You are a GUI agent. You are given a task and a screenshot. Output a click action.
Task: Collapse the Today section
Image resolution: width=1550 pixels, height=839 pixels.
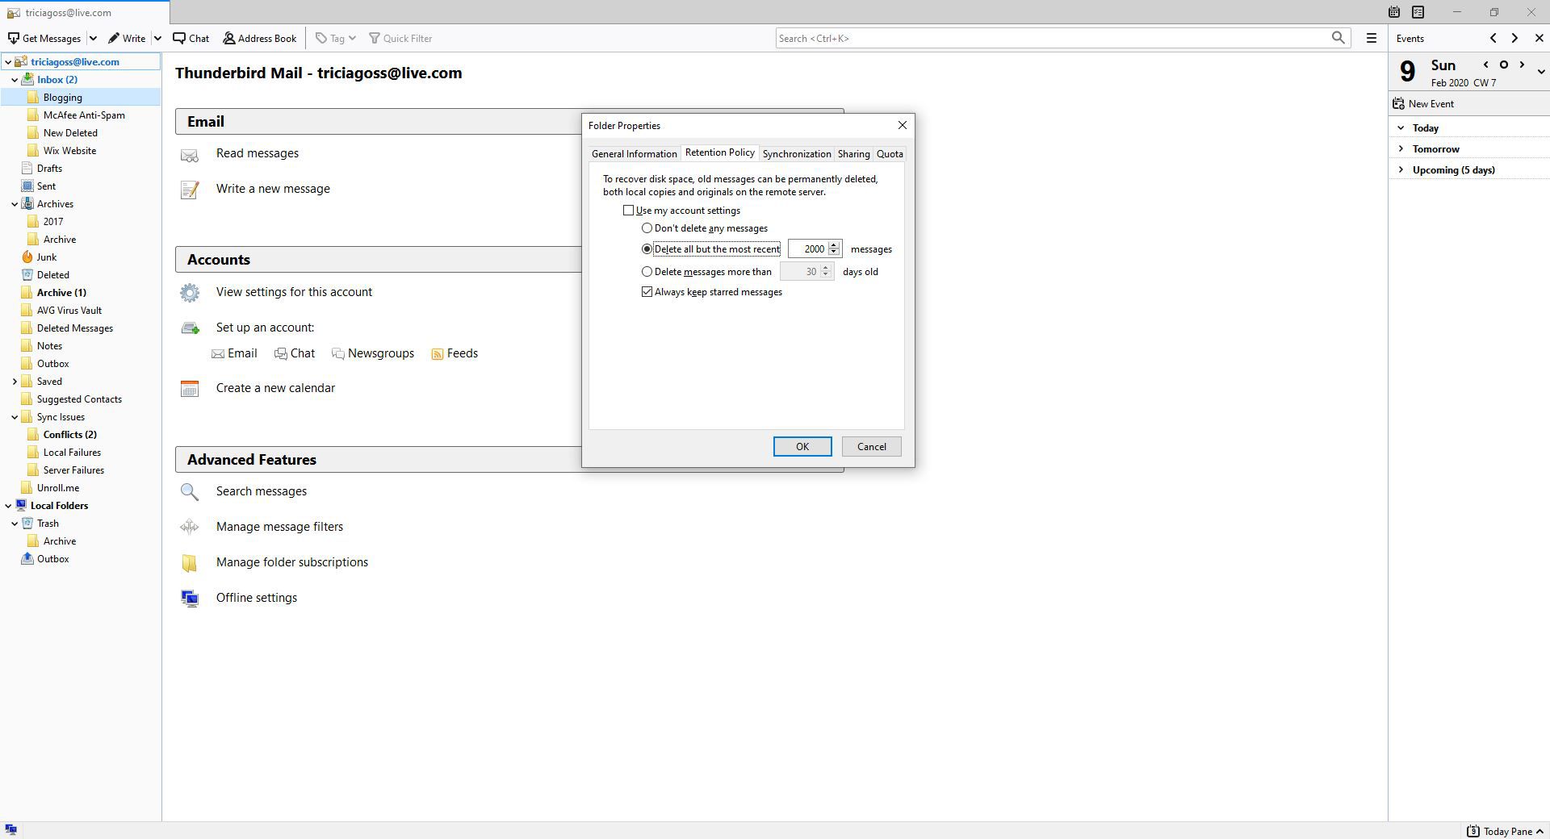tap(1401, 127)
